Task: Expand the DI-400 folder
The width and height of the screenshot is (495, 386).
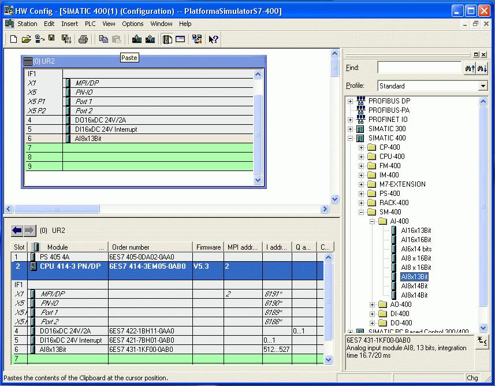Action: 372,314
